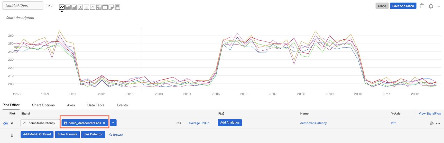The image size is (444, 143).
Task: Select the heatmap chart type icon
Action: pyautogui.click(x=99, y=7)
